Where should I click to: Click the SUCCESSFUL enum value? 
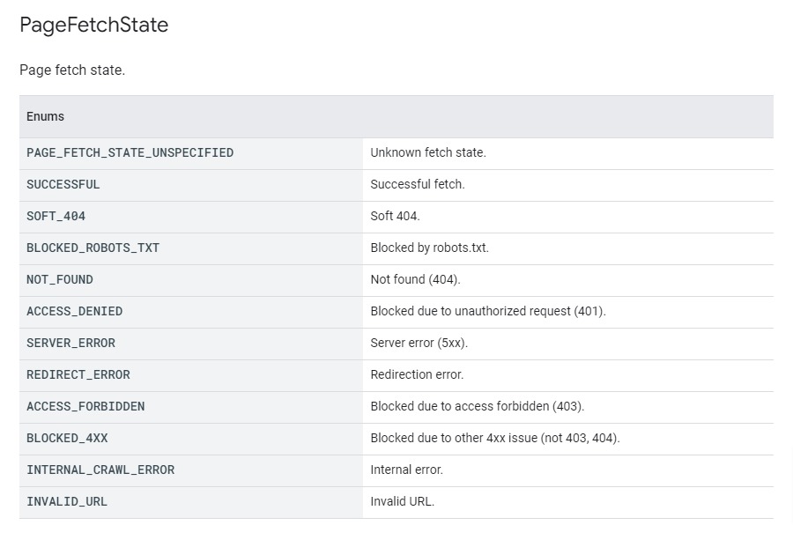(x=63, y=184)
